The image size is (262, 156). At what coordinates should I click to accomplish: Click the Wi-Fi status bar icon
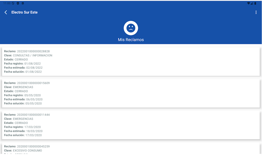click(x=248, y=3)
